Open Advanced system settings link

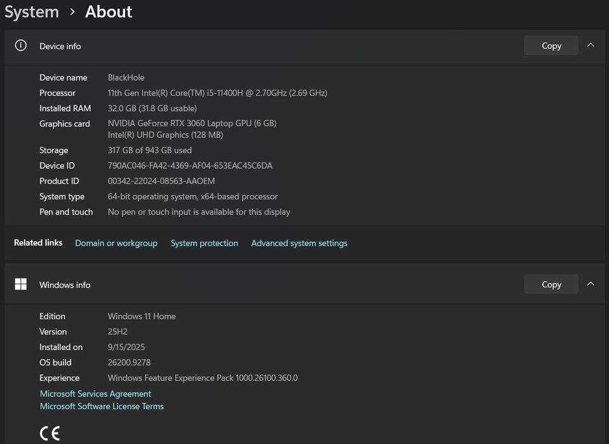click(299, 243)
